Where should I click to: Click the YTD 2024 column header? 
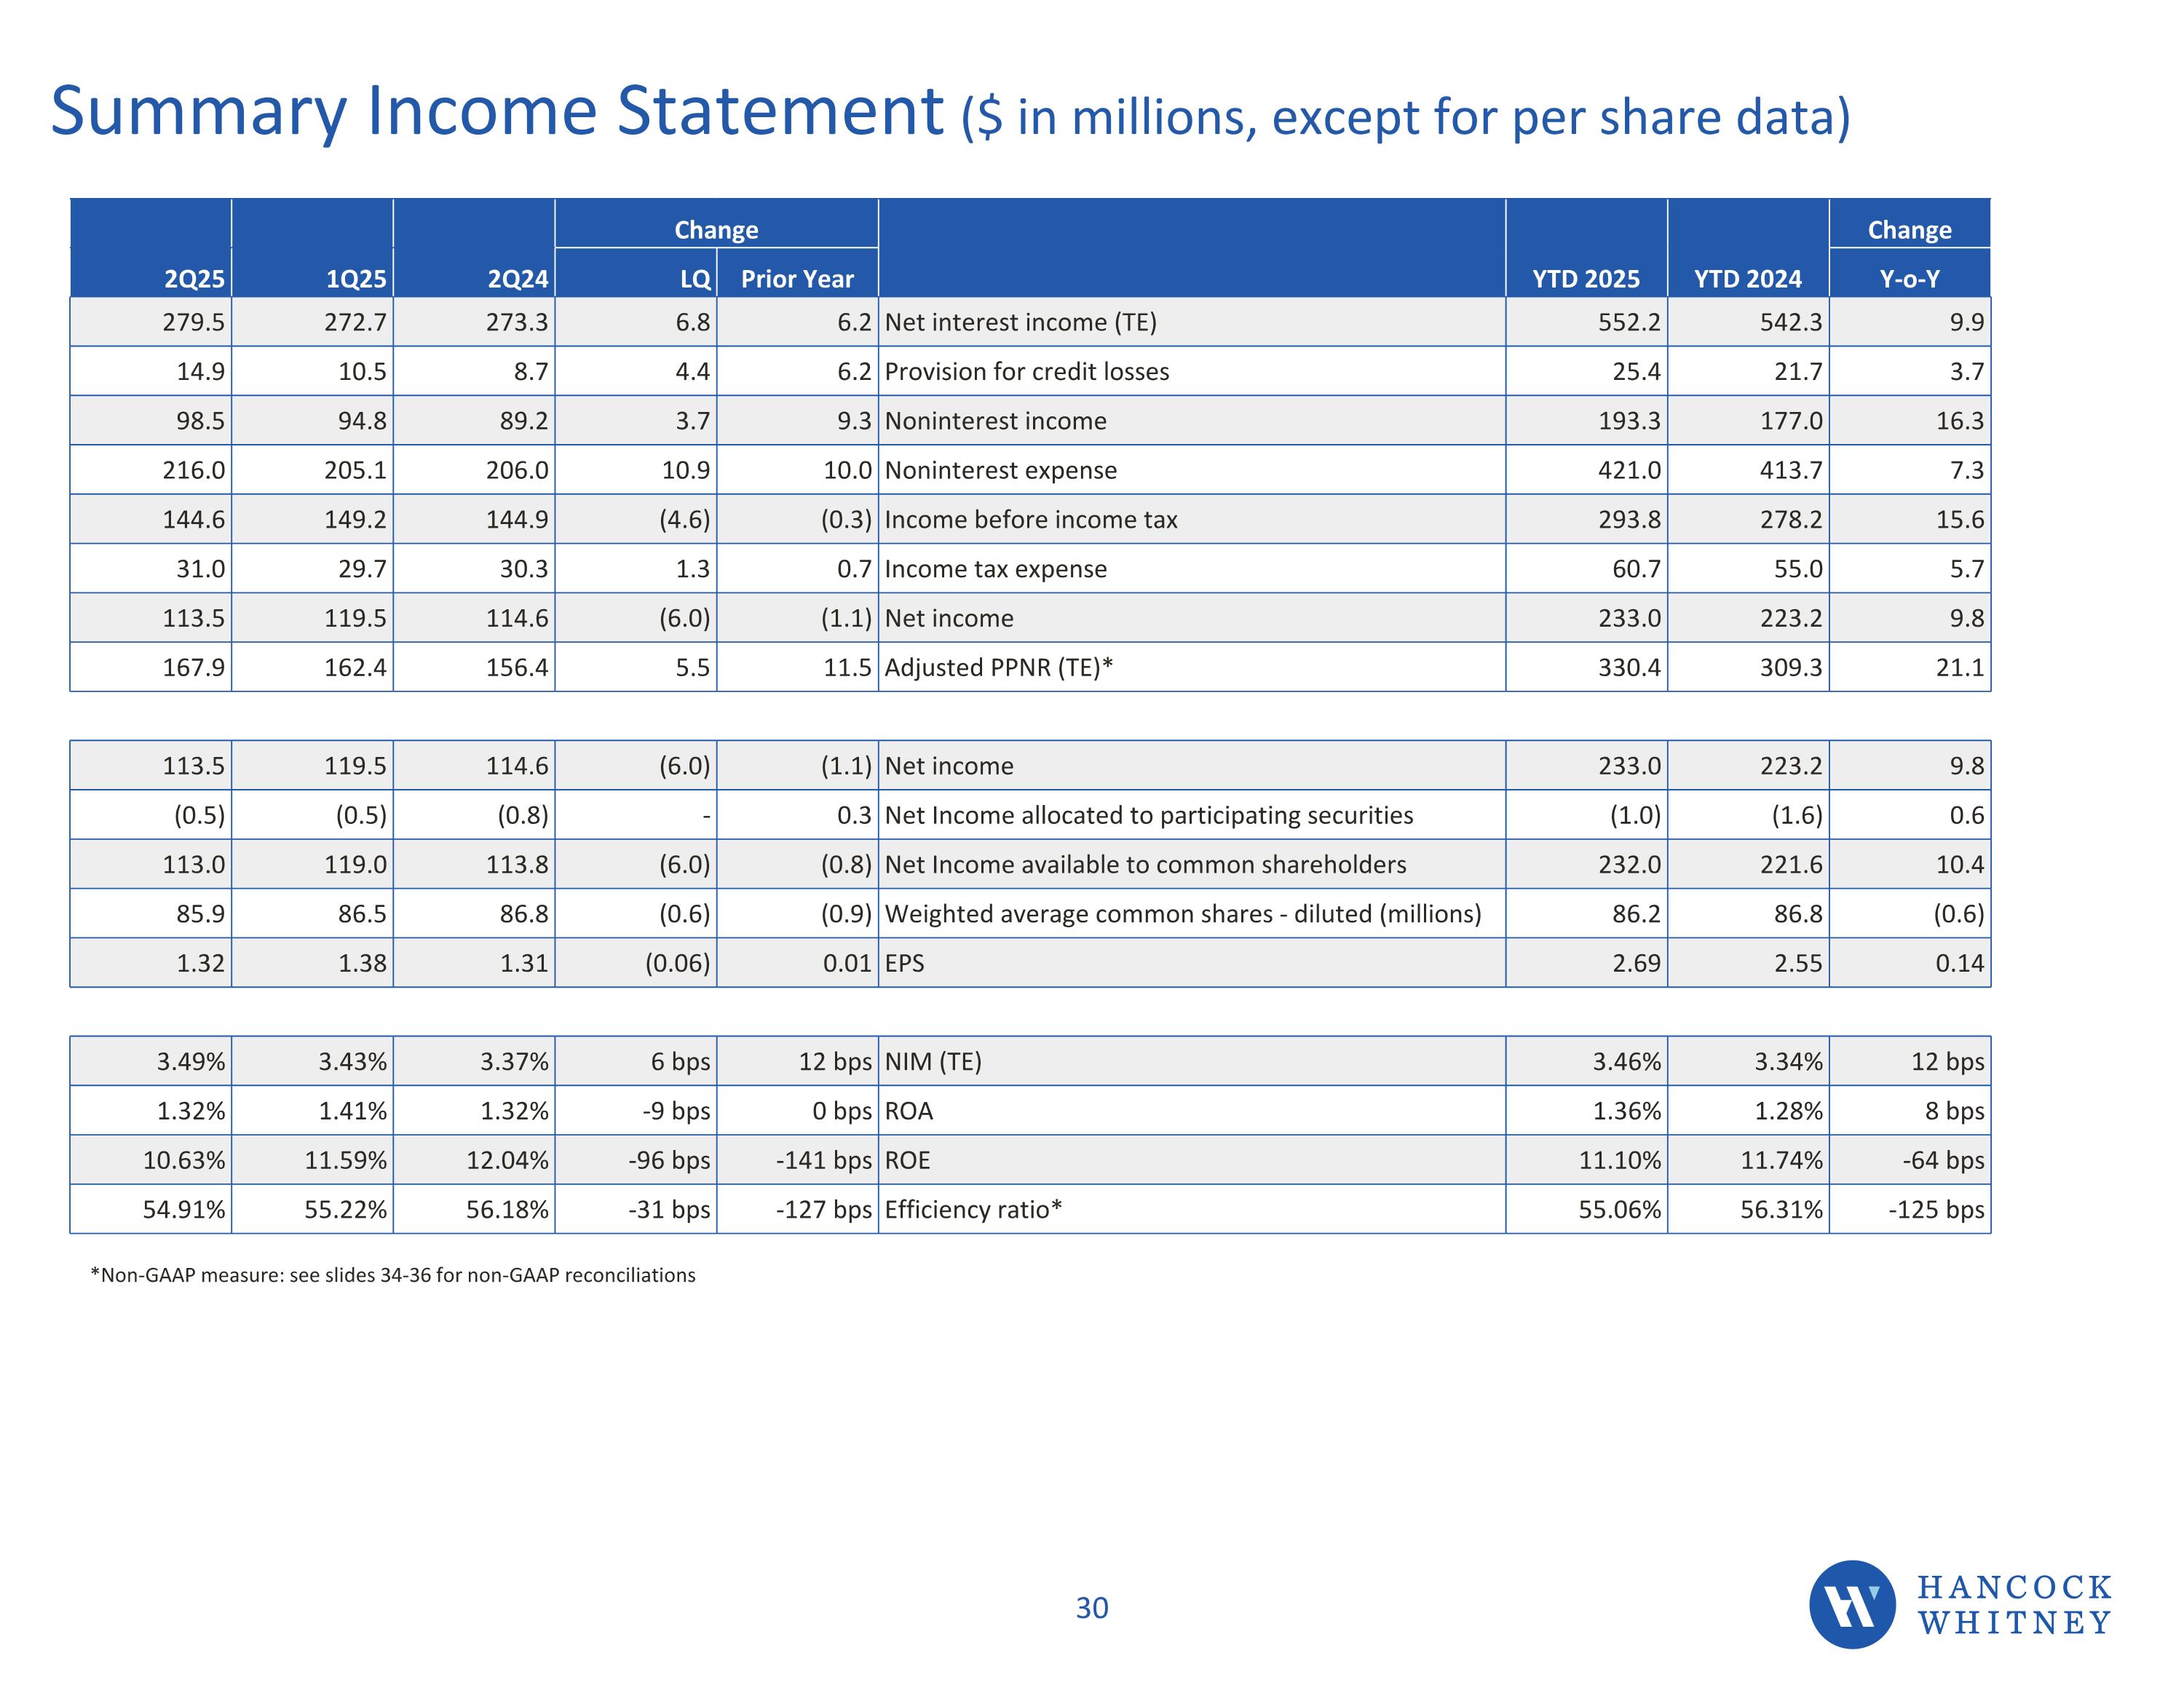(1747, 279)
